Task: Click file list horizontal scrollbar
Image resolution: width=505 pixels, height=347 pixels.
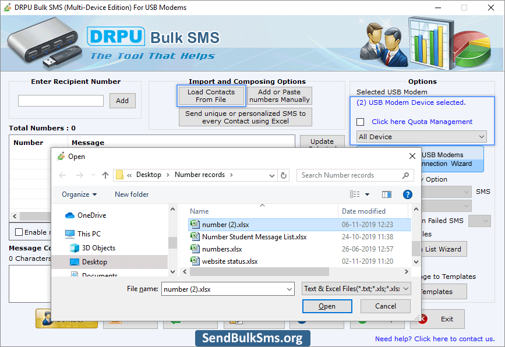Action: pos(259,272)
